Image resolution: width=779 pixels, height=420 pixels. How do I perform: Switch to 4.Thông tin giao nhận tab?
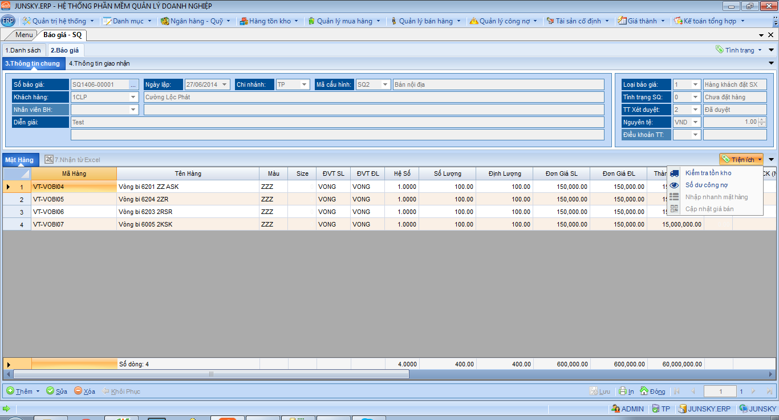click(99, 63)
